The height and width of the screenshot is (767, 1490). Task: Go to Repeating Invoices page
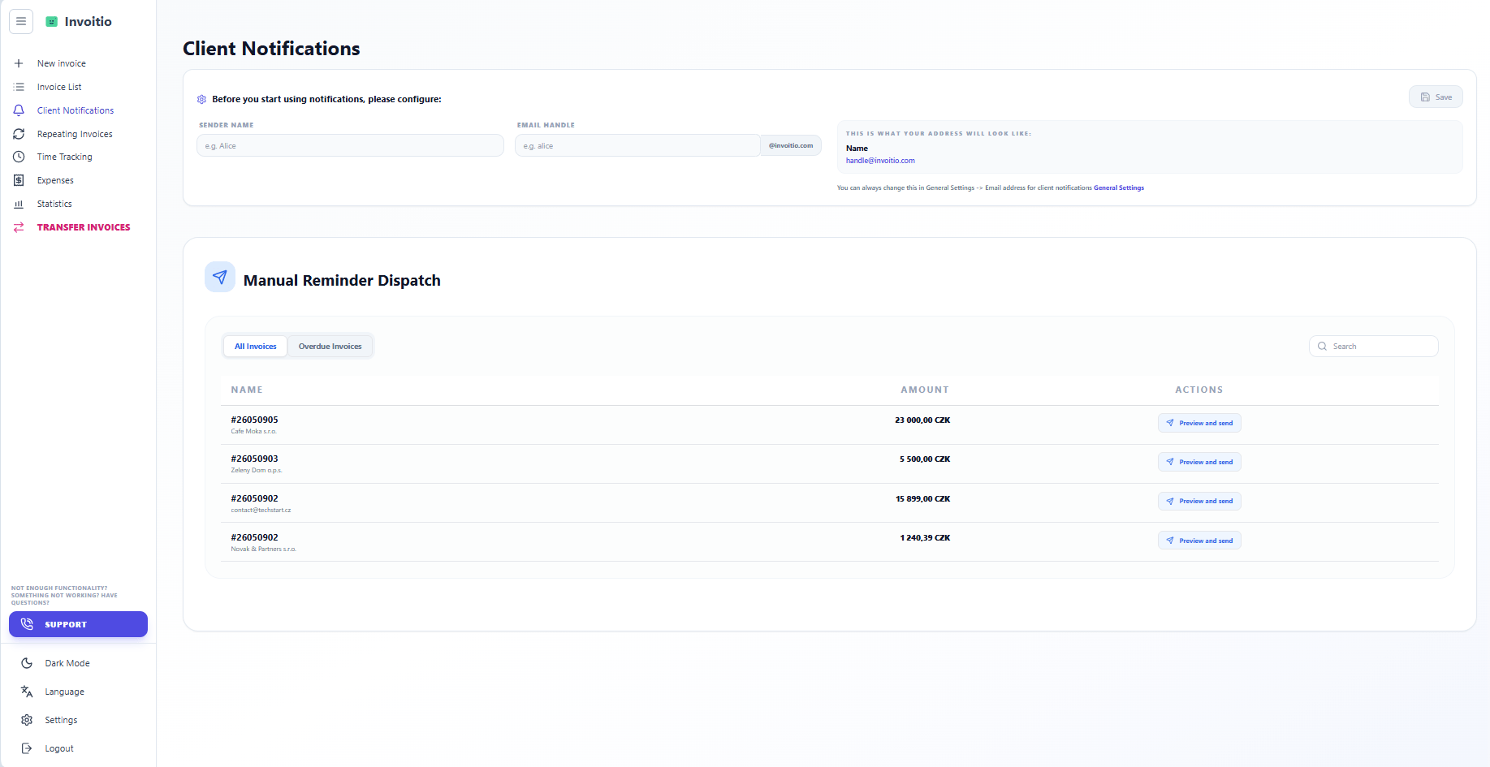[75, 134]
